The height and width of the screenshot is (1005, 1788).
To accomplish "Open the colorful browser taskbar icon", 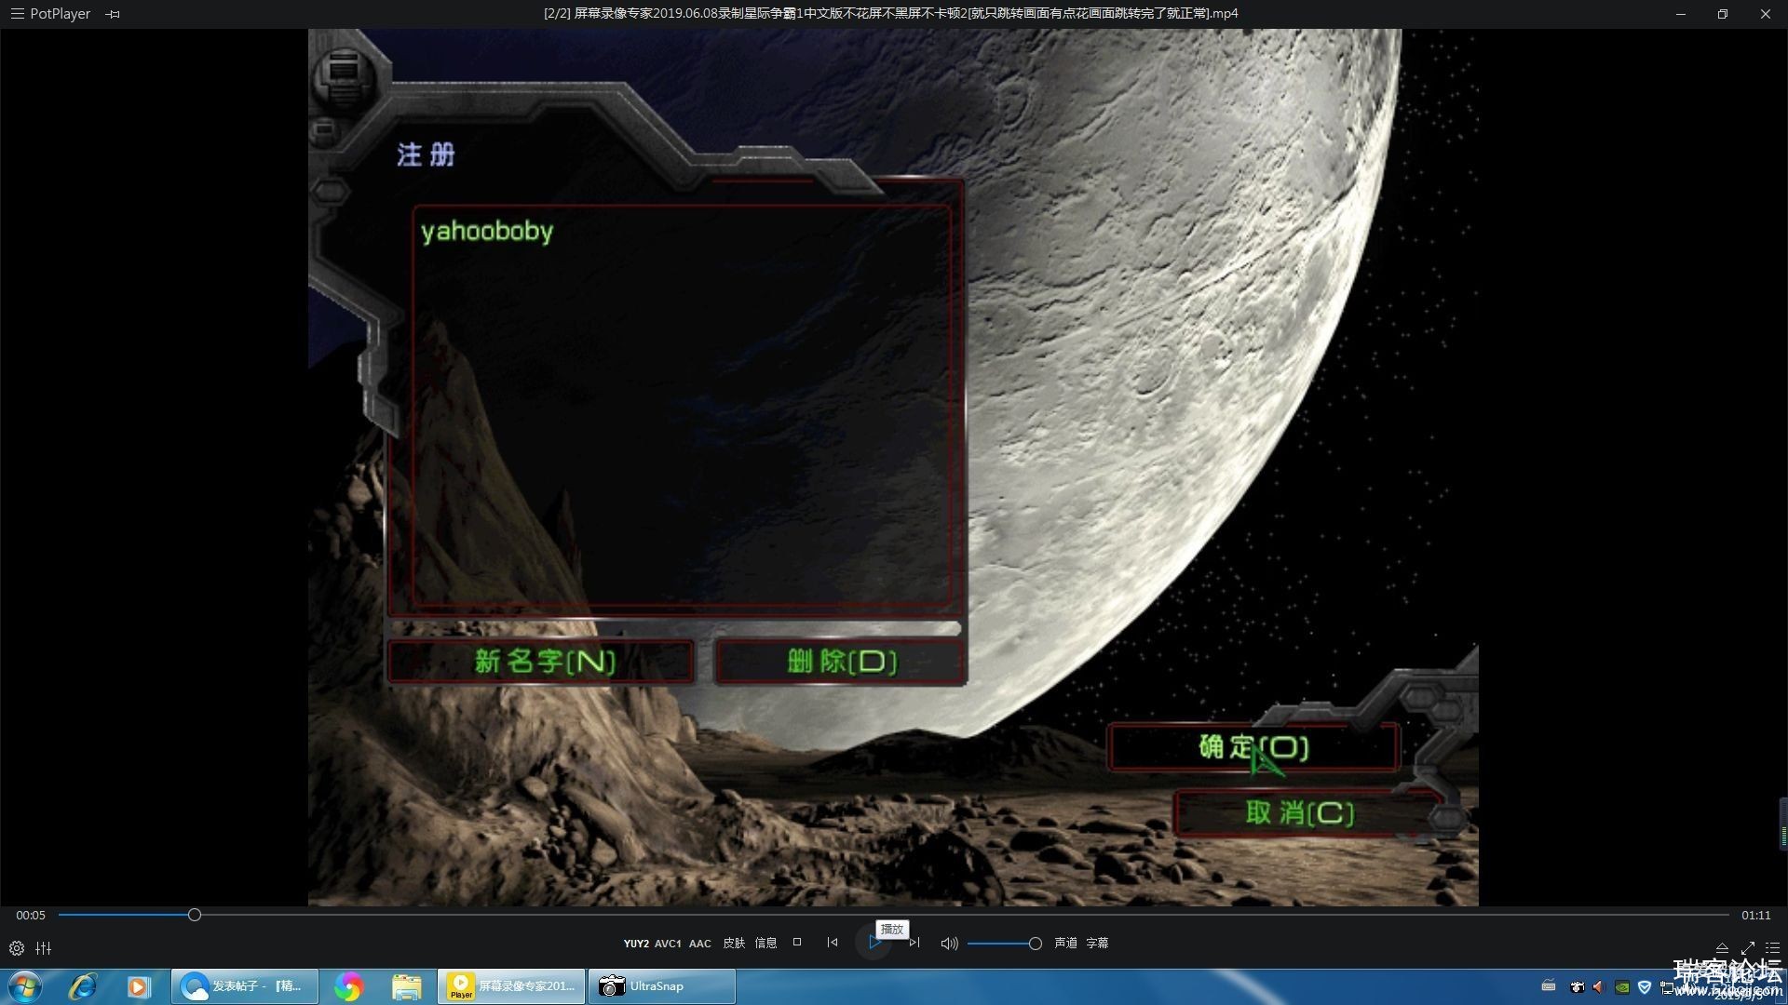I will (348, 986).
